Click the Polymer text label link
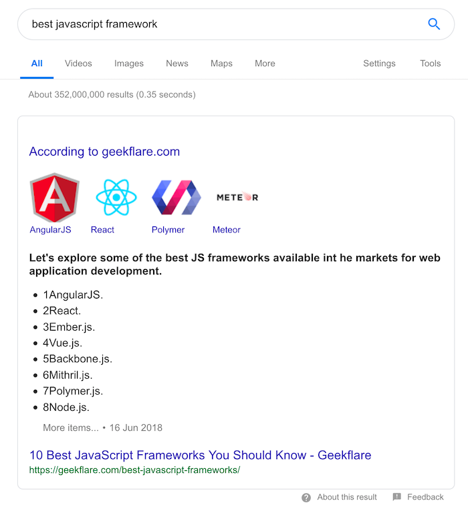The height and width of the screenshot is (505, 468). (x=168, y=230)
